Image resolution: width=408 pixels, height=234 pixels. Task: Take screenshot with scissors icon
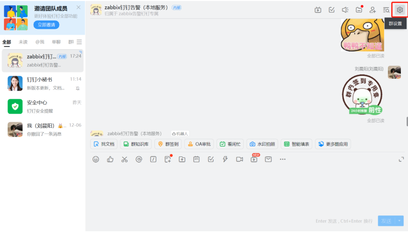pos(124,159)
